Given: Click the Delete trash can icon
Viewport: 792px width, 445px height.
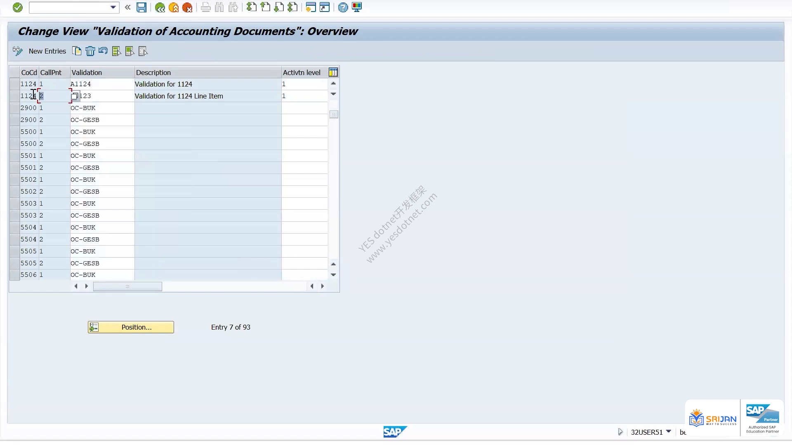Looking at the screenshot, I should (90, 51).
